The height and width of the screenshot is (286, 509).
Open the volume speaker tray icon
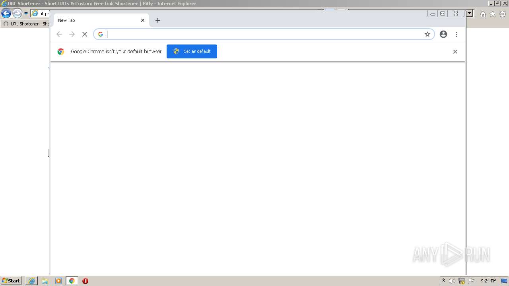(452, 281)
